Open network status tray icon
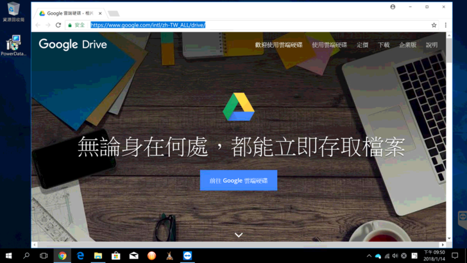467x263 pixels. pos(387,256)
